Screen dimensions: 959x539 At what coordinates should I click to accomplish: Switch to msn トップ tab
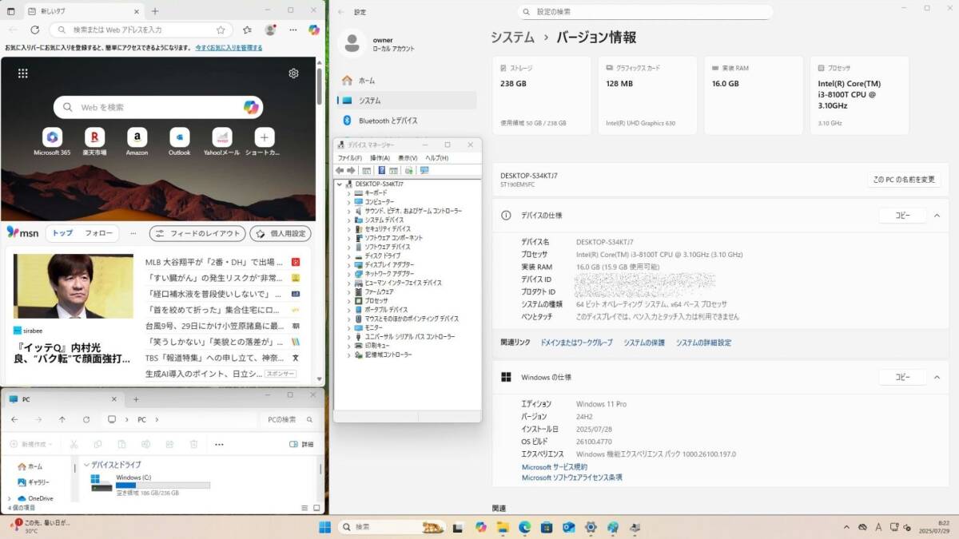[x=62, y=233]
